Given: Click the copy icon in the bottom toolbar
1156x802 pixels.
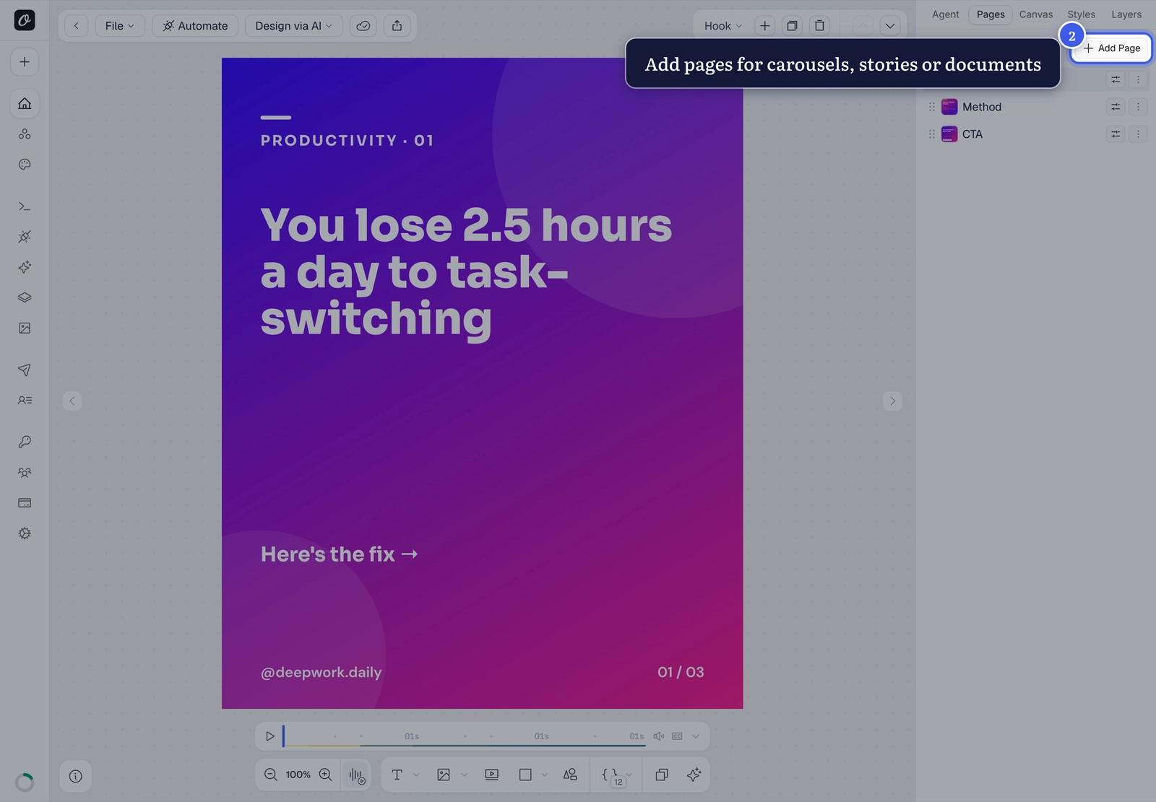Looking at the screenshot, I should pyautogui.click(x=661, y=775).
